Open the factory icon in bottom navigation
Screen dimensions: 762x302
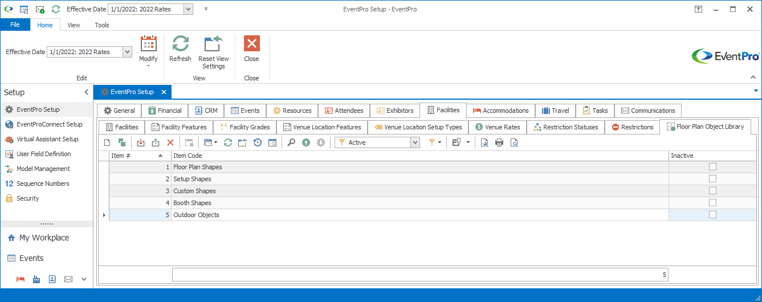click(36, 279)
